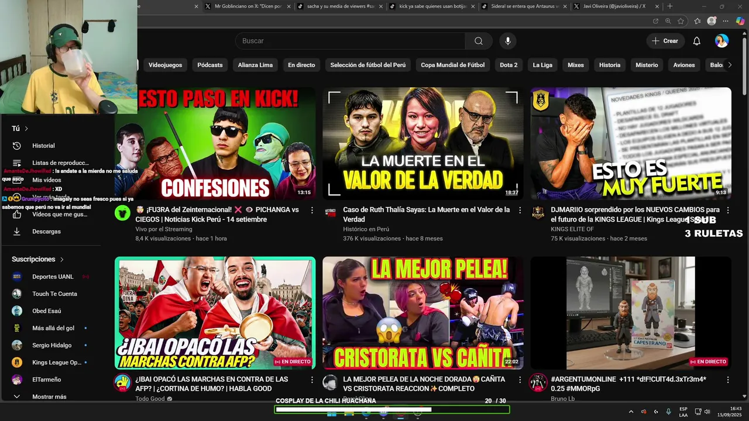749x421 pixels.
Task: Open Obed Esaú subscription
Action: pos(46,311)
